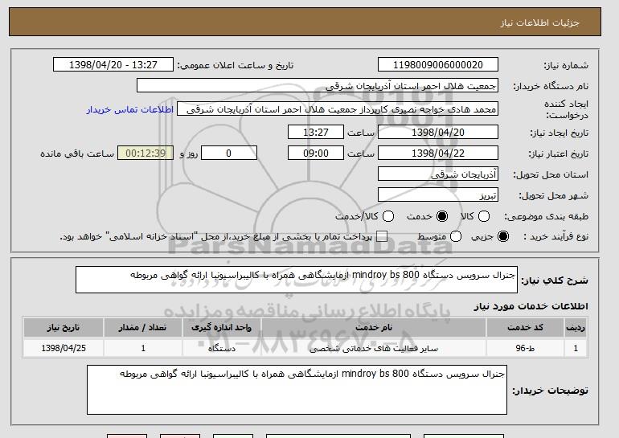619x438 pixels.
Task: Click the buyer organization name field
Action: pos(318,86)
